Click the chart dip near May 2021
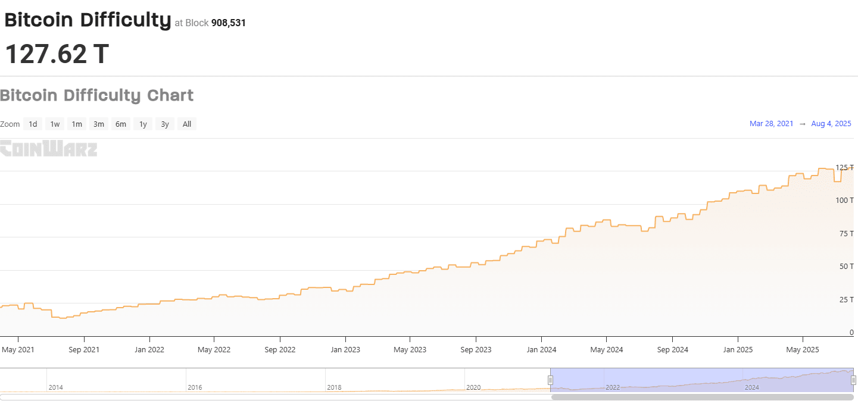 21,308
